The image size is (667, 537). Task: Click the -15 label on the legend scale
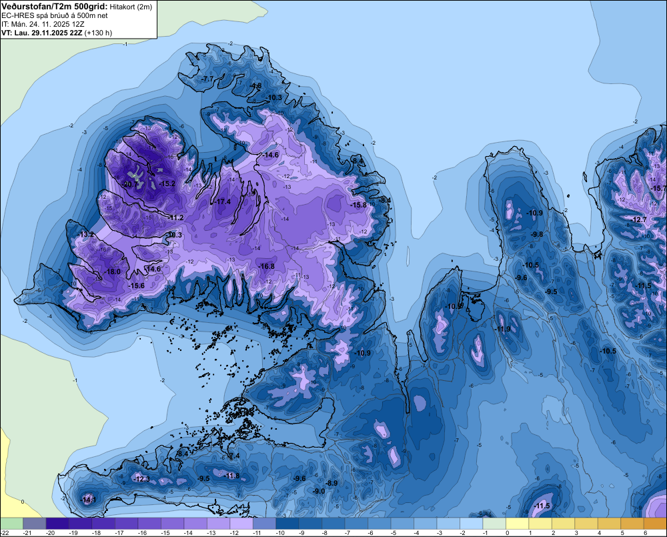pos(165,533)
